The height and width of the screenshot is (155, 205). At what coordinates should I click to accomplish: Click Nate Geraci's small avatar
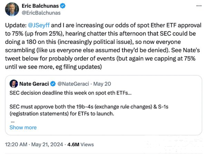coord(14,84)
